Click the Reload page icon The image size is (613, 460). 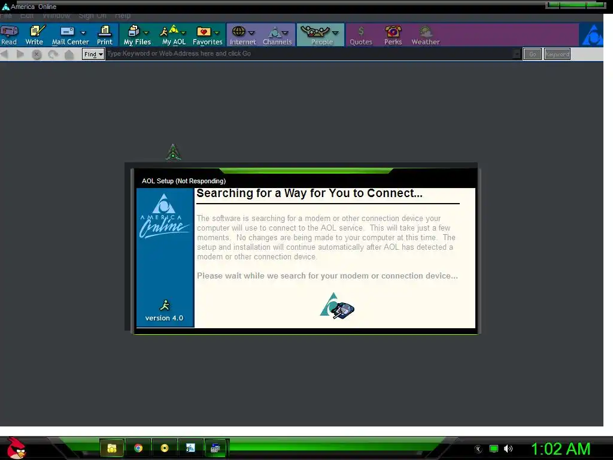[53, 55]
